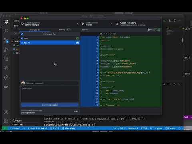Run Python file with play icon

(165, 21)
